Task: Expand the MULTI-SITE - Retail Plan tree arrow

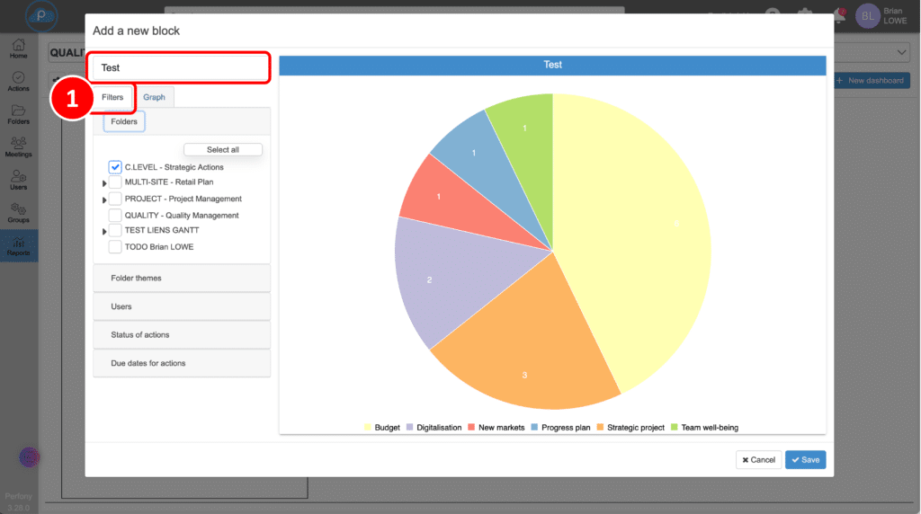Action: pos(105,183)
